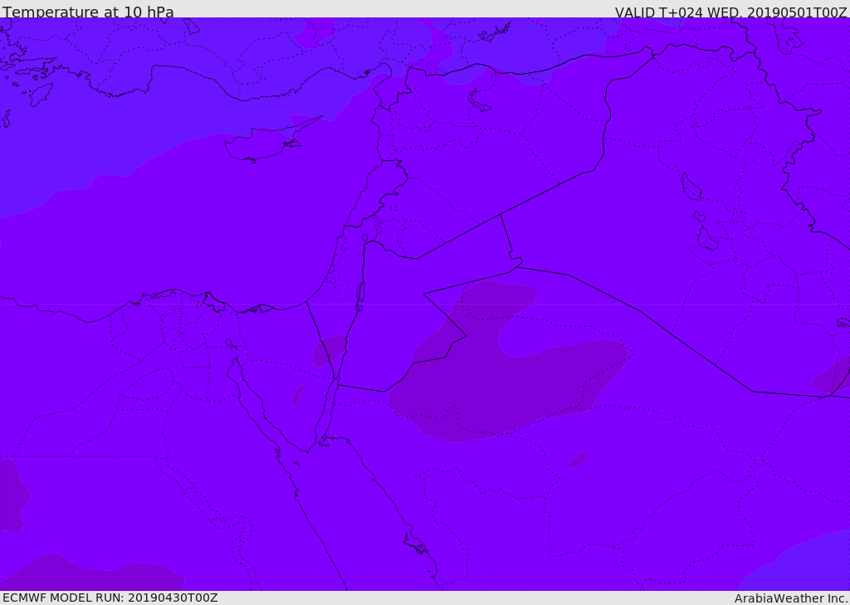Click the 'ArabiaWeather Inc.' credit text
Image resolution: width=850 pixels, height=605 pixels.
791,598
